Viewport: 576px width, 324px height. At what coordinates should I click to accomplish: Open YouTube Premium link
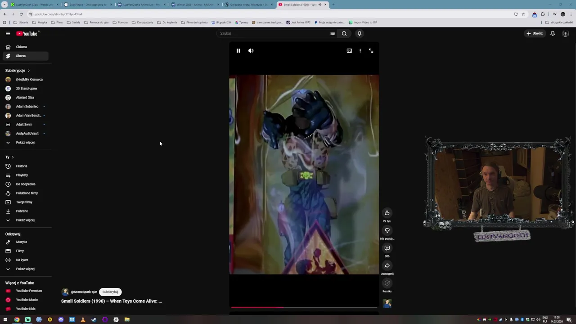[25, 291]
